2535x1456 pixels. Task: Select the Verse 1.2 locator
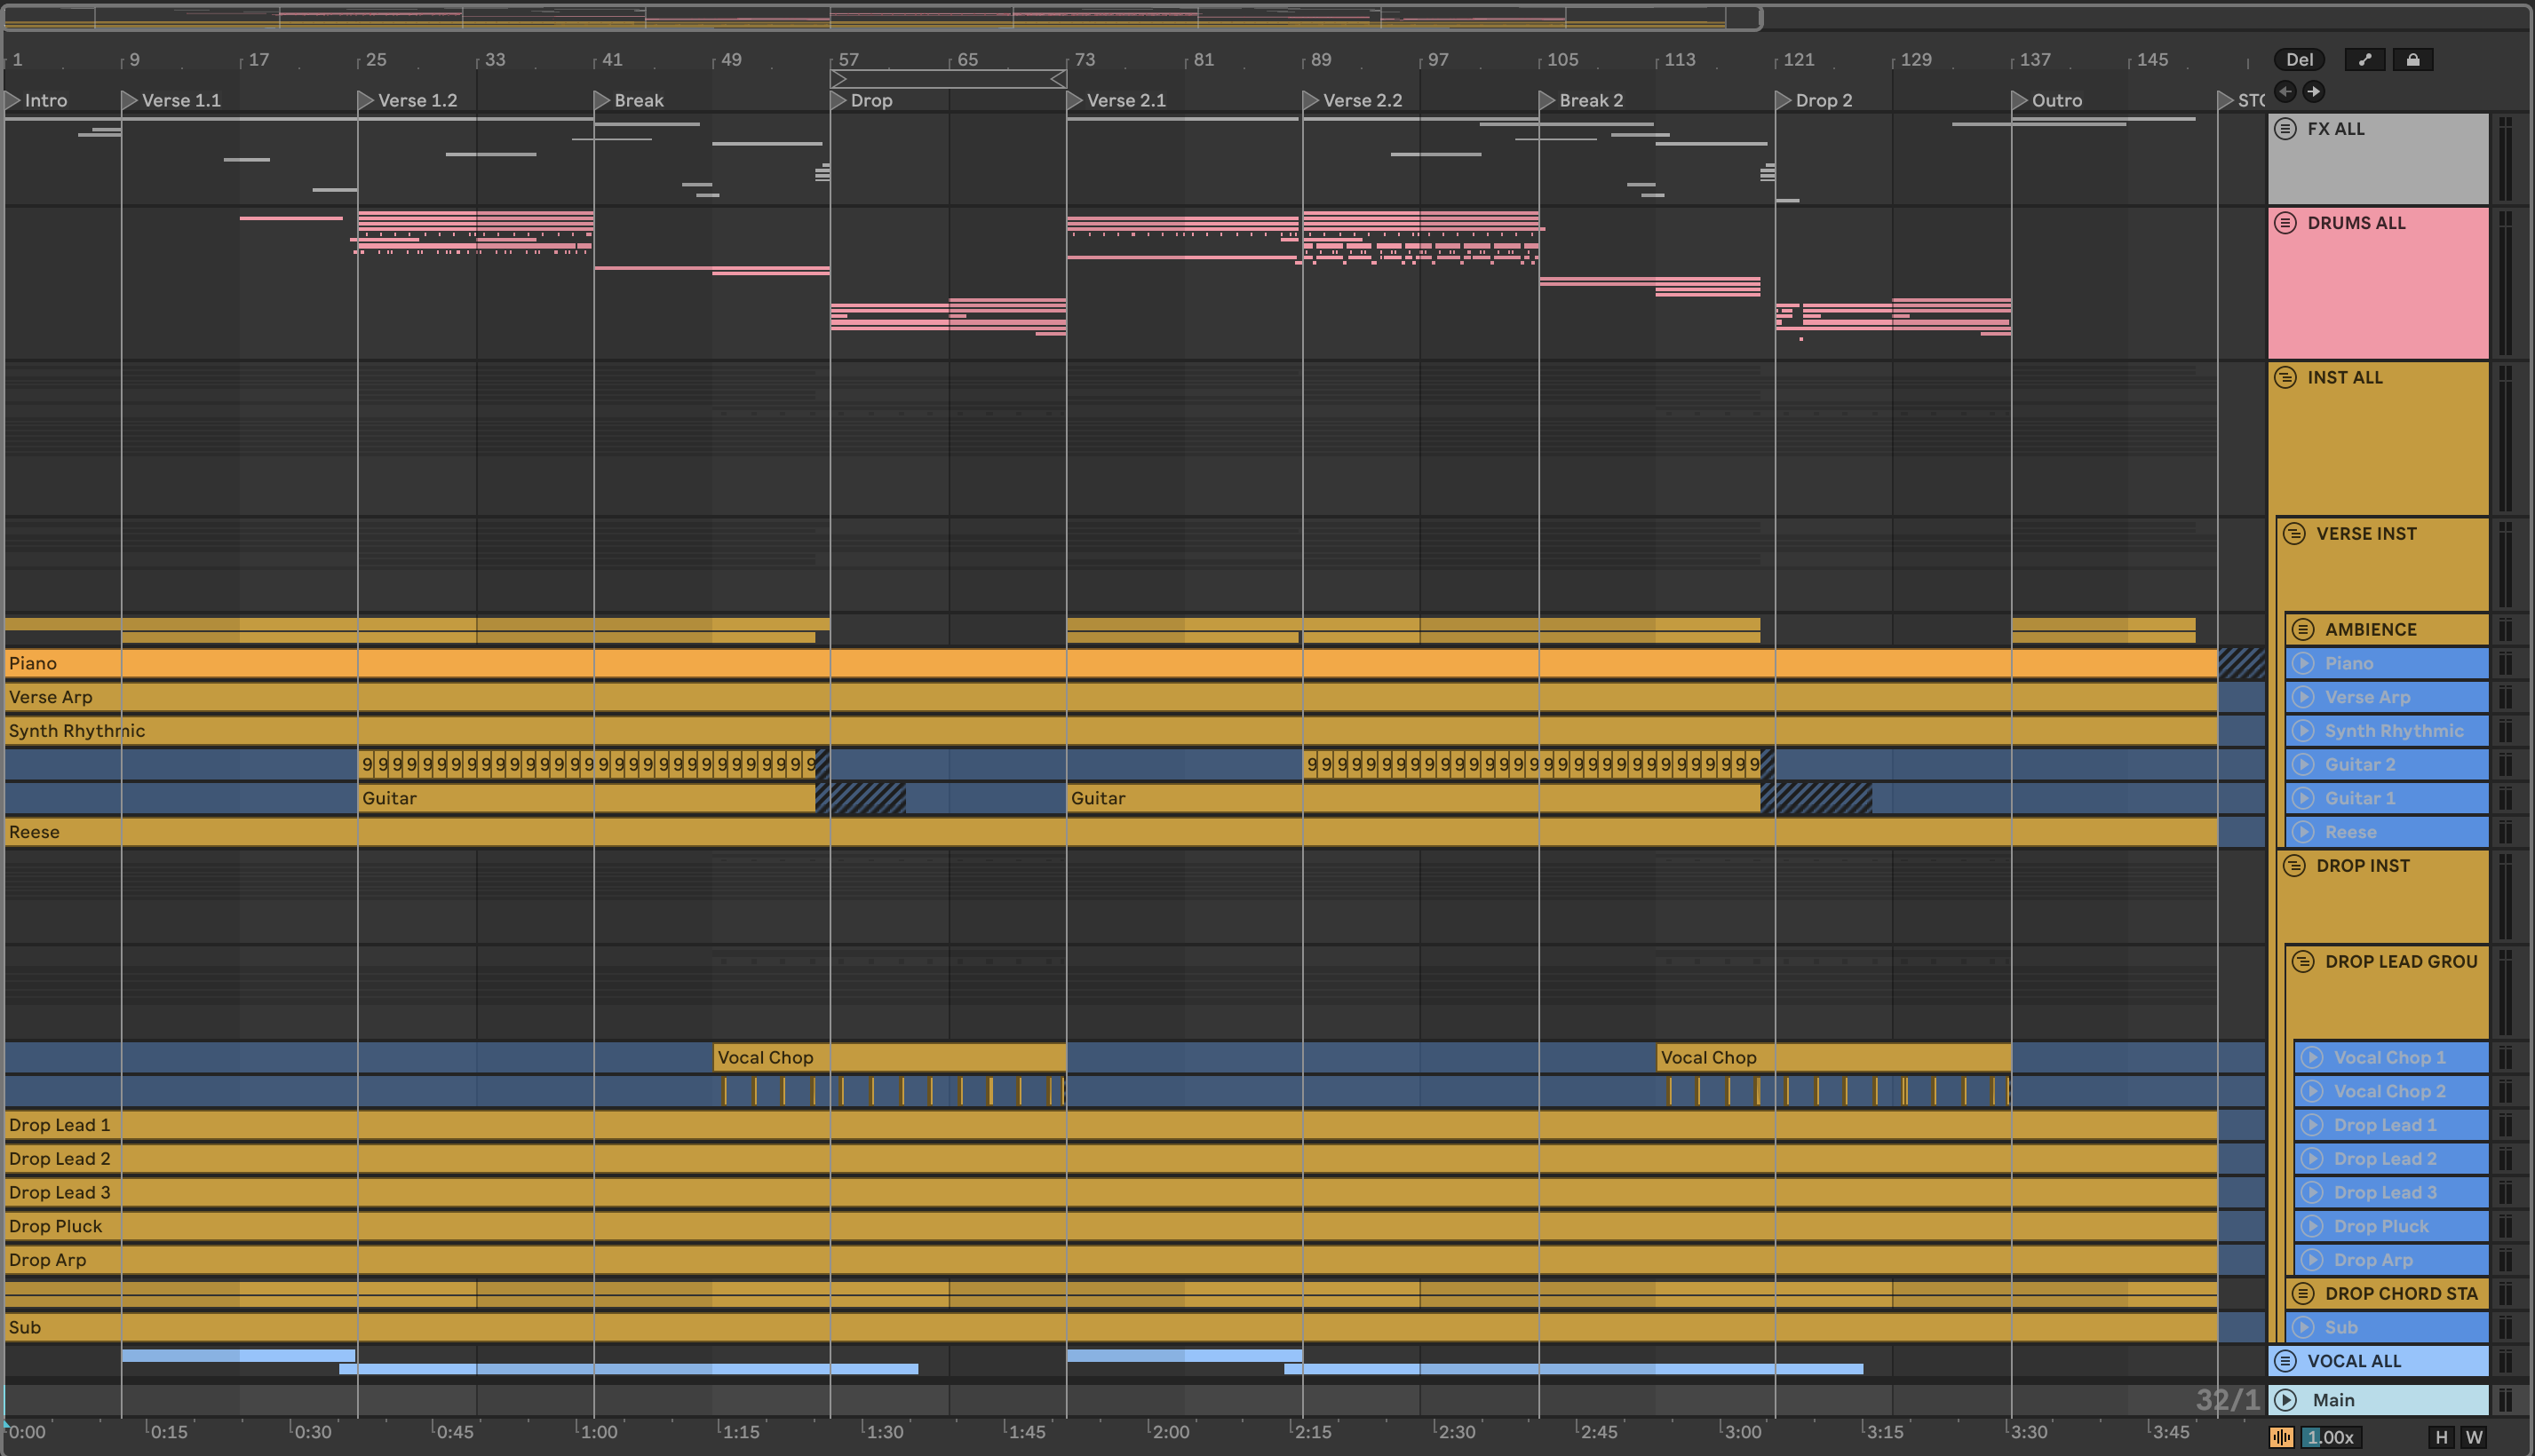[x=407, y=100]
